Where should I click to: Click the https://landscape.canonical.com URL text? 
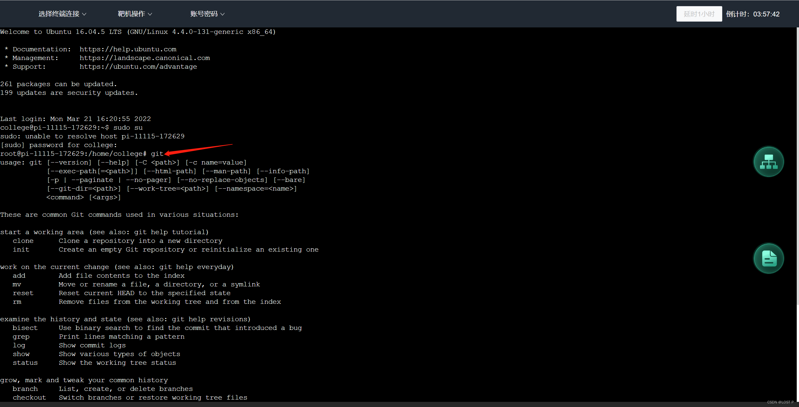pos(145,58)
